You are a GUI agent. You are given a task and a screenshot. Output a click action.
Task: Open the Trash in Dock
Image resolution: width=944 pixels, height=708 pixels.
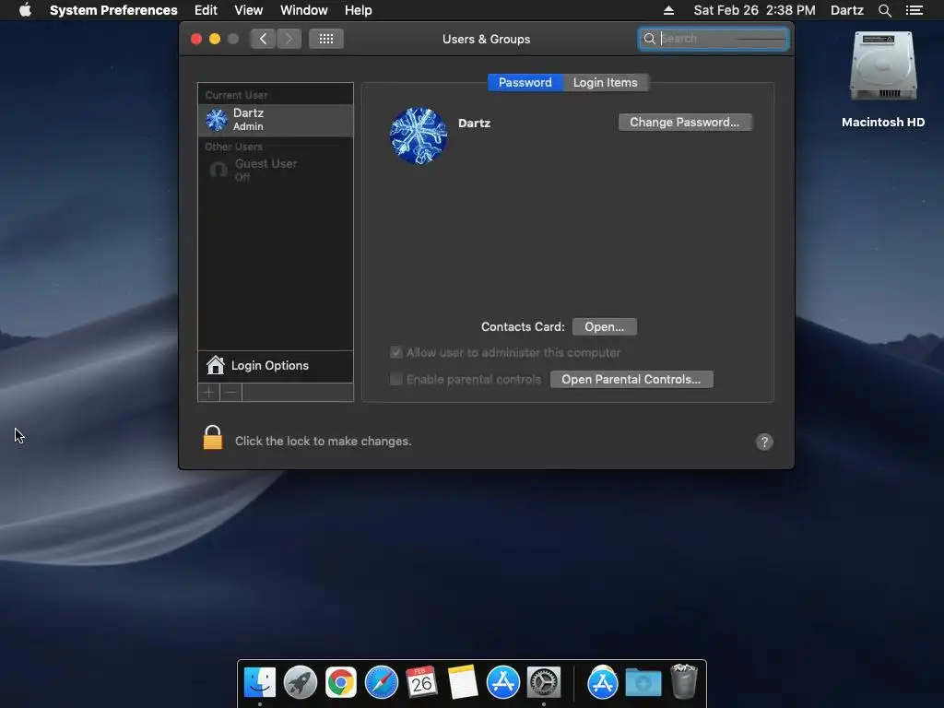click(684, 681)
